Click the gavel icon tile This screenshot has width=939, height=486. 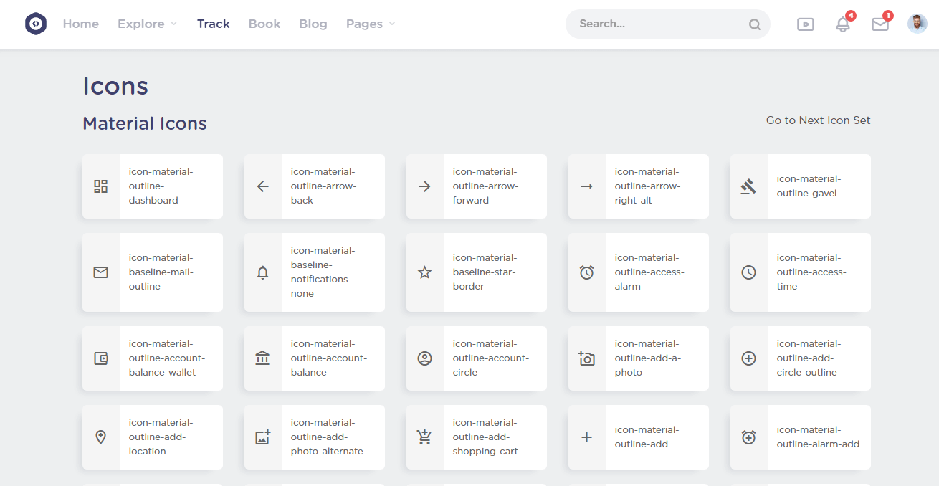pyautogui.click(x=748, y=186)
